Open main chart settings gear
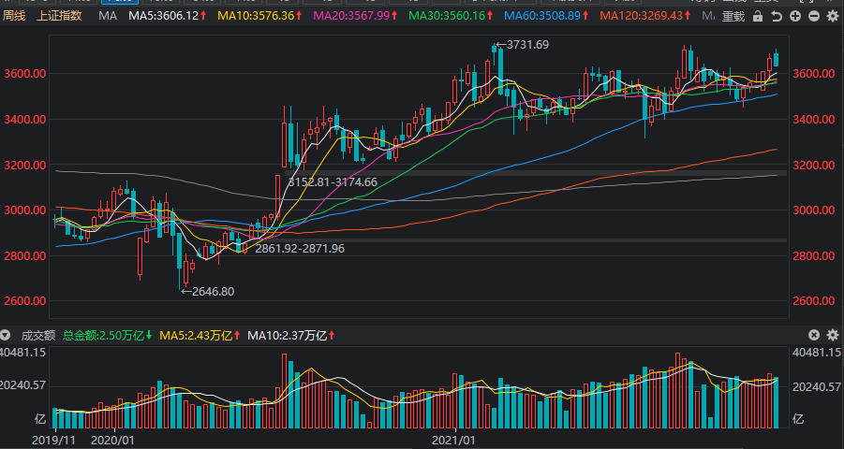 click(x=832, y=17)
